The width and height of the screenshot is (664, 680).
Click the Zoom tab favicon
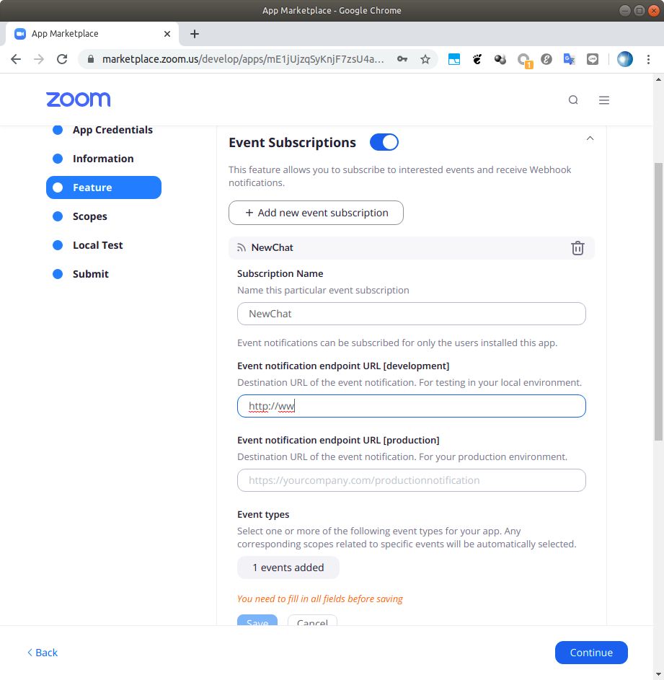pyautogui.click(x=20, y=34)
